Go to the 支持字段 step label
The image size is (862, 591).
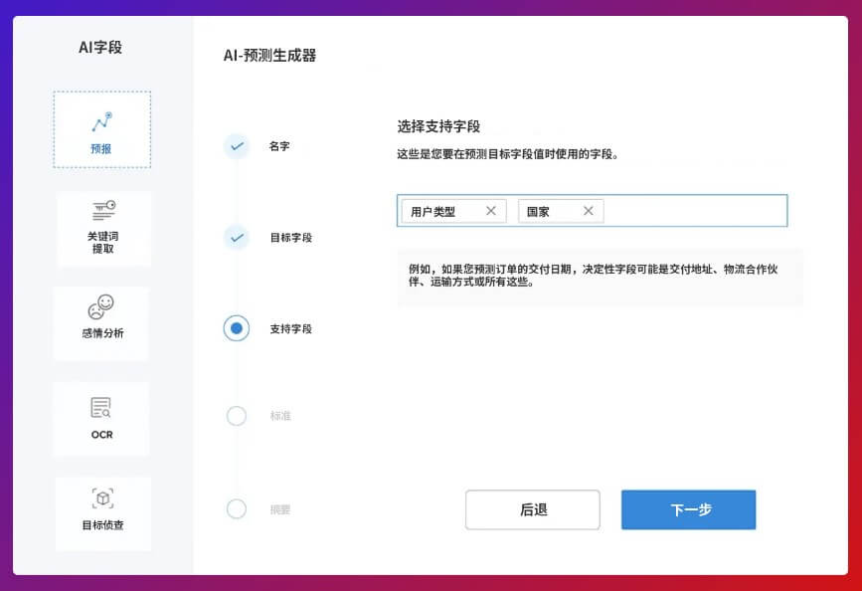291,329
